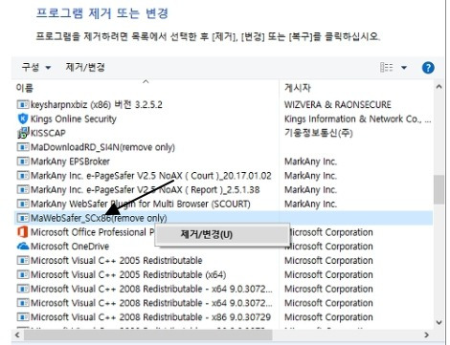Click e-PageSafer Court entry icon
Viewport: 450px width, 345px height.
[x=23, y=176]
